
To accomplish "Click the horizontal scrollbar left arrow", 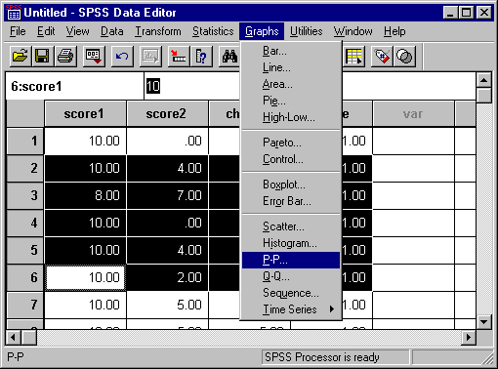I will (13, 337).
